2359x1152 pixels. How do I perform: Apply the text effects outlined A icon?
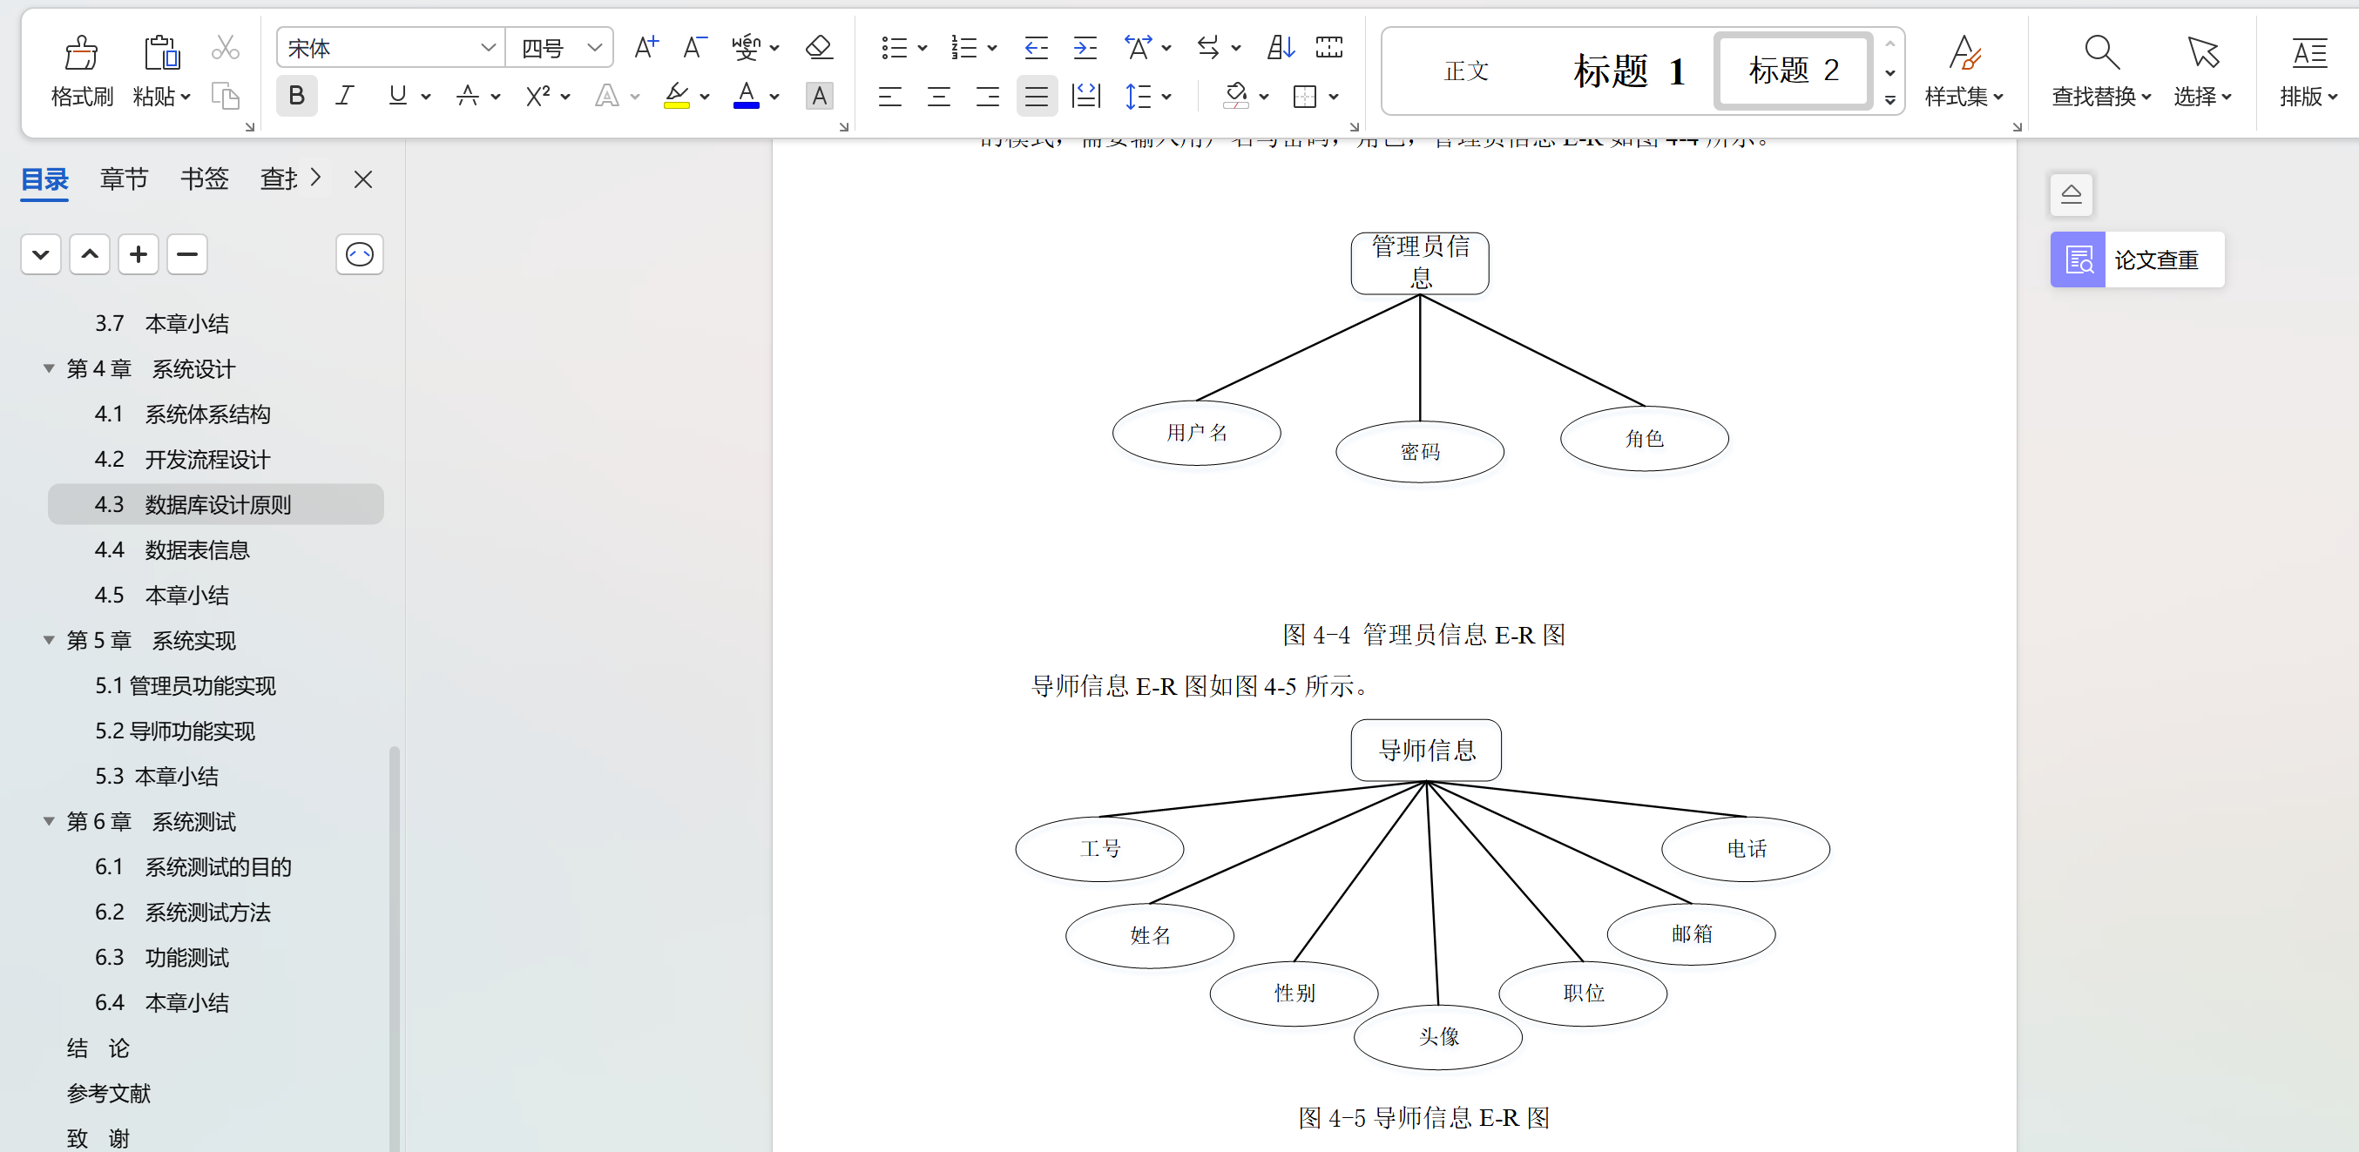[607, 95]
